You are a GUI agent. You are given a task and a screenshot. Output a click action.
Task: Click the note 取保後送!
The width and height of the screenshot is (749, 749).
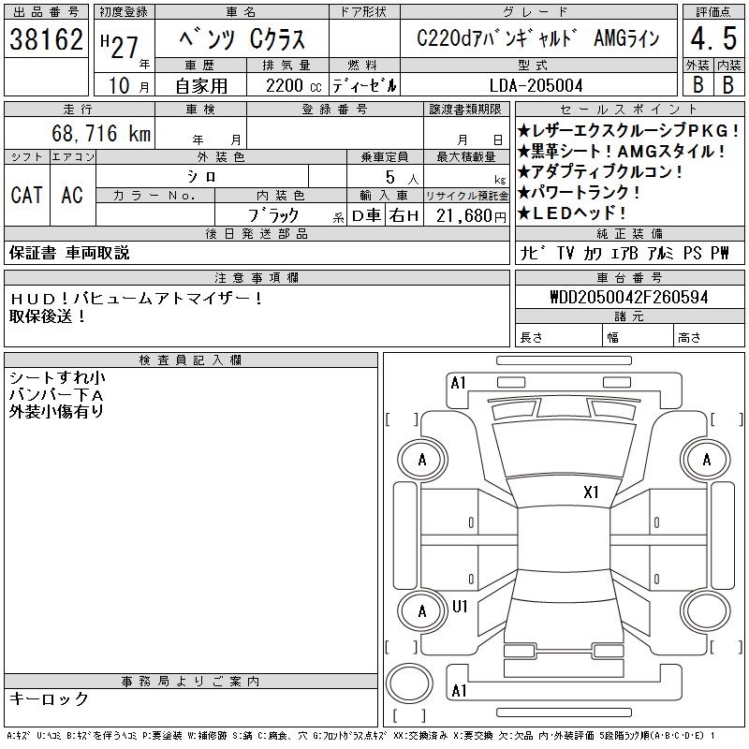pyautogui.click(x=48, y=316)
